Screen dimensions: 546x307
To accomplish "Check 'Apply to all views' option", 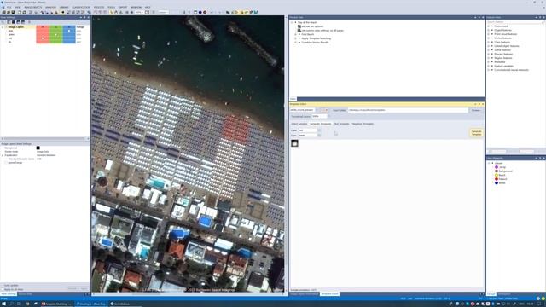I will click(3, 289).
